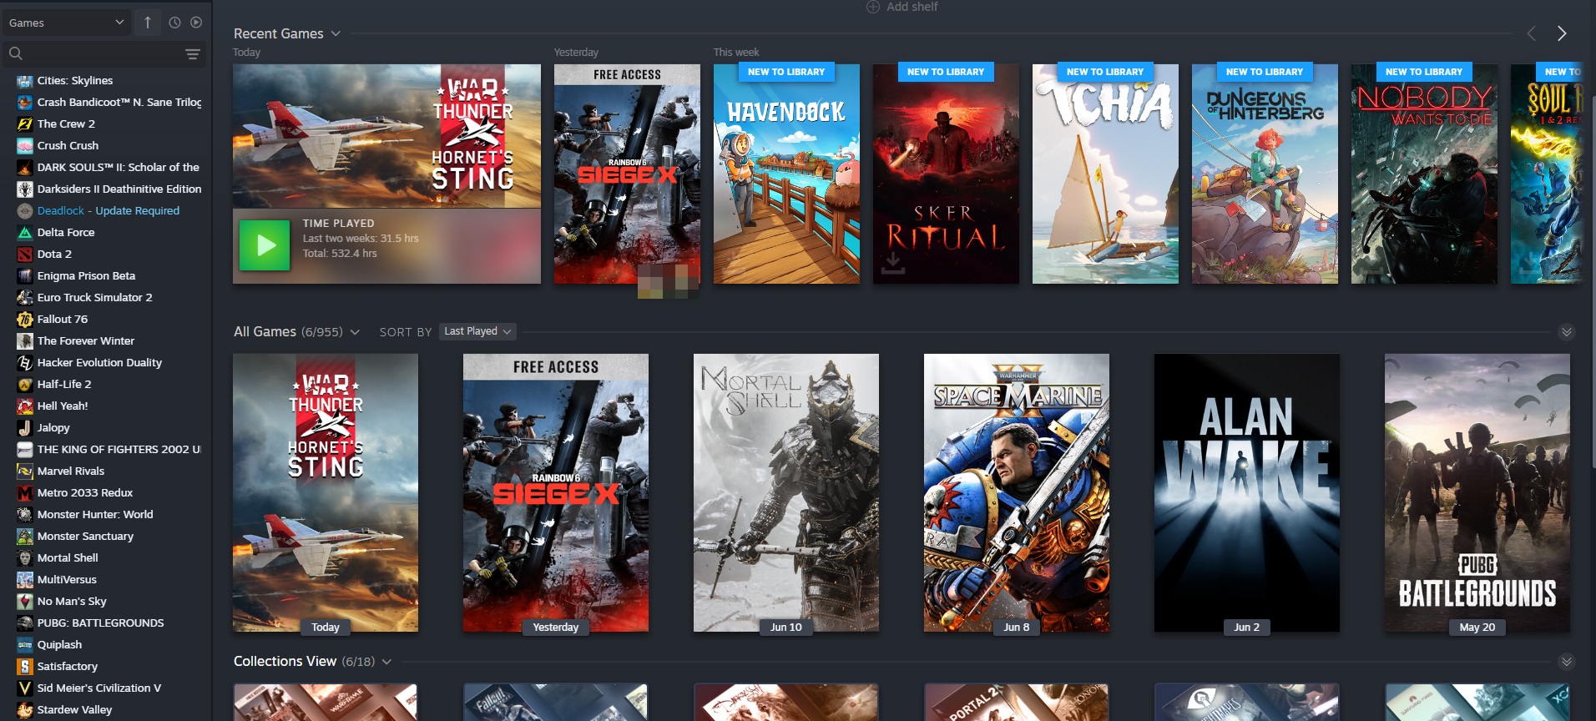Screen dimensions: 1596x721
Task: Click the Cities: Skylines game icon
Action: pyautogui.click(x=25, y=81)
